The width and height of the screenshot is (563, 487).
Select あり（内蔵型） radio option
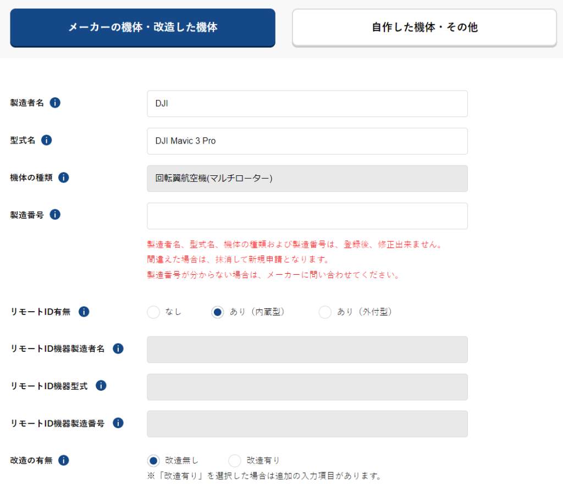click(x=218, y=312)
